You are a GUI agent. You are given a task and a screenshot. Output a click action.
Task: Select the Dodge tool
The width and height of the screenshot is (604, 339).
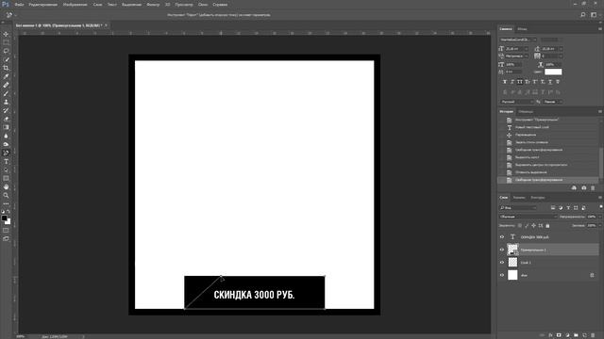[6, 144]
